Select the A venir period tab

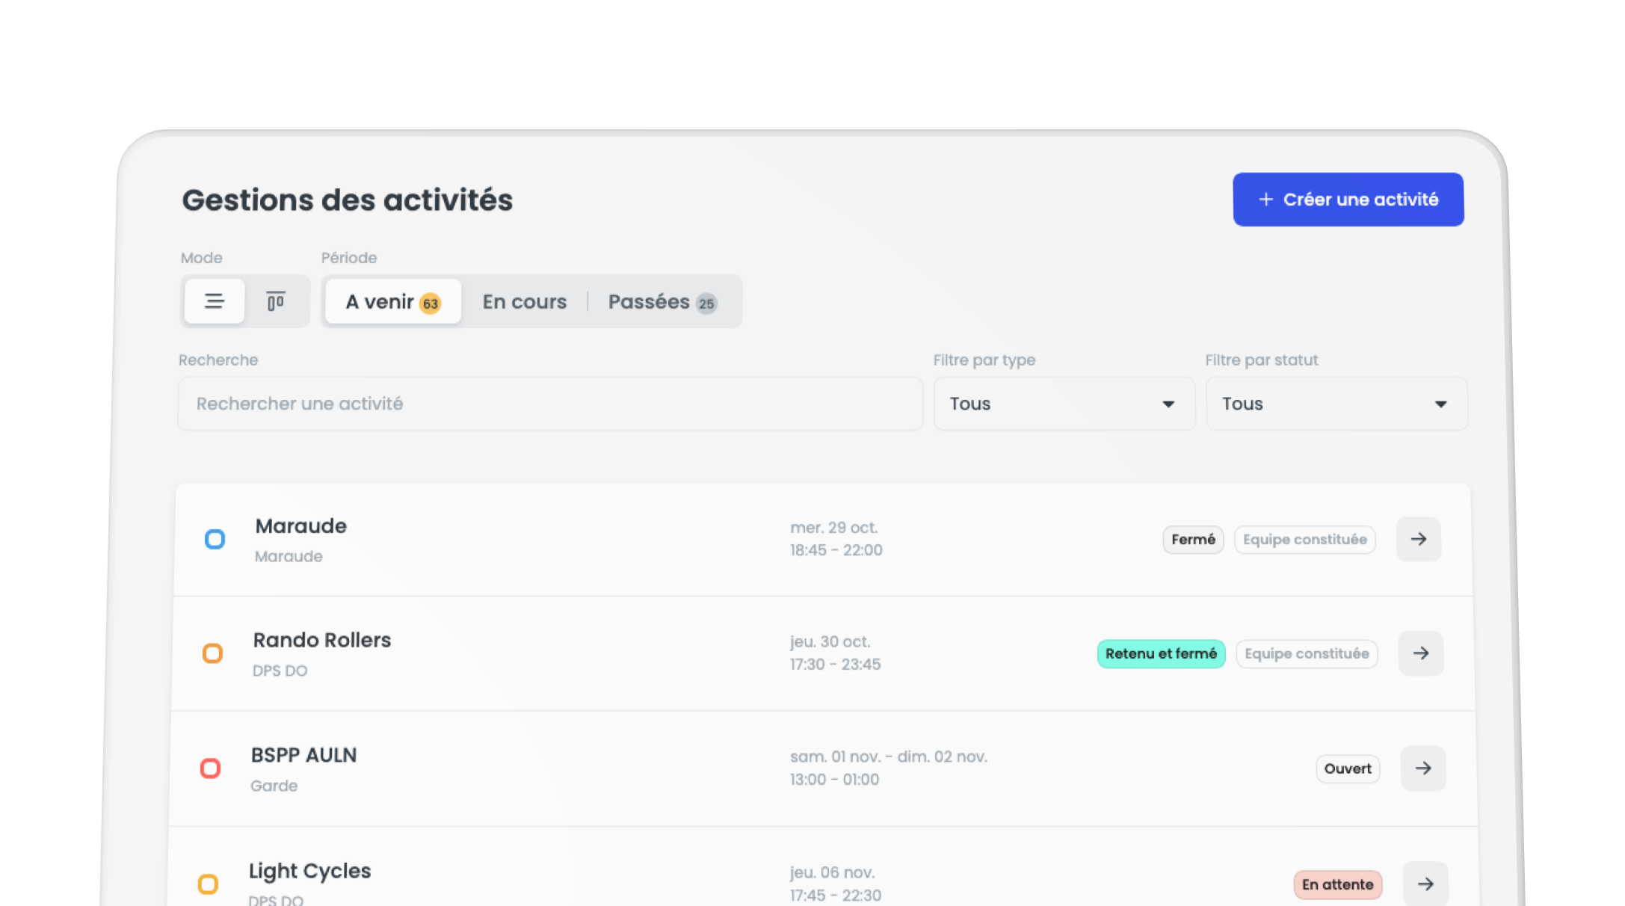pos(393,301)
